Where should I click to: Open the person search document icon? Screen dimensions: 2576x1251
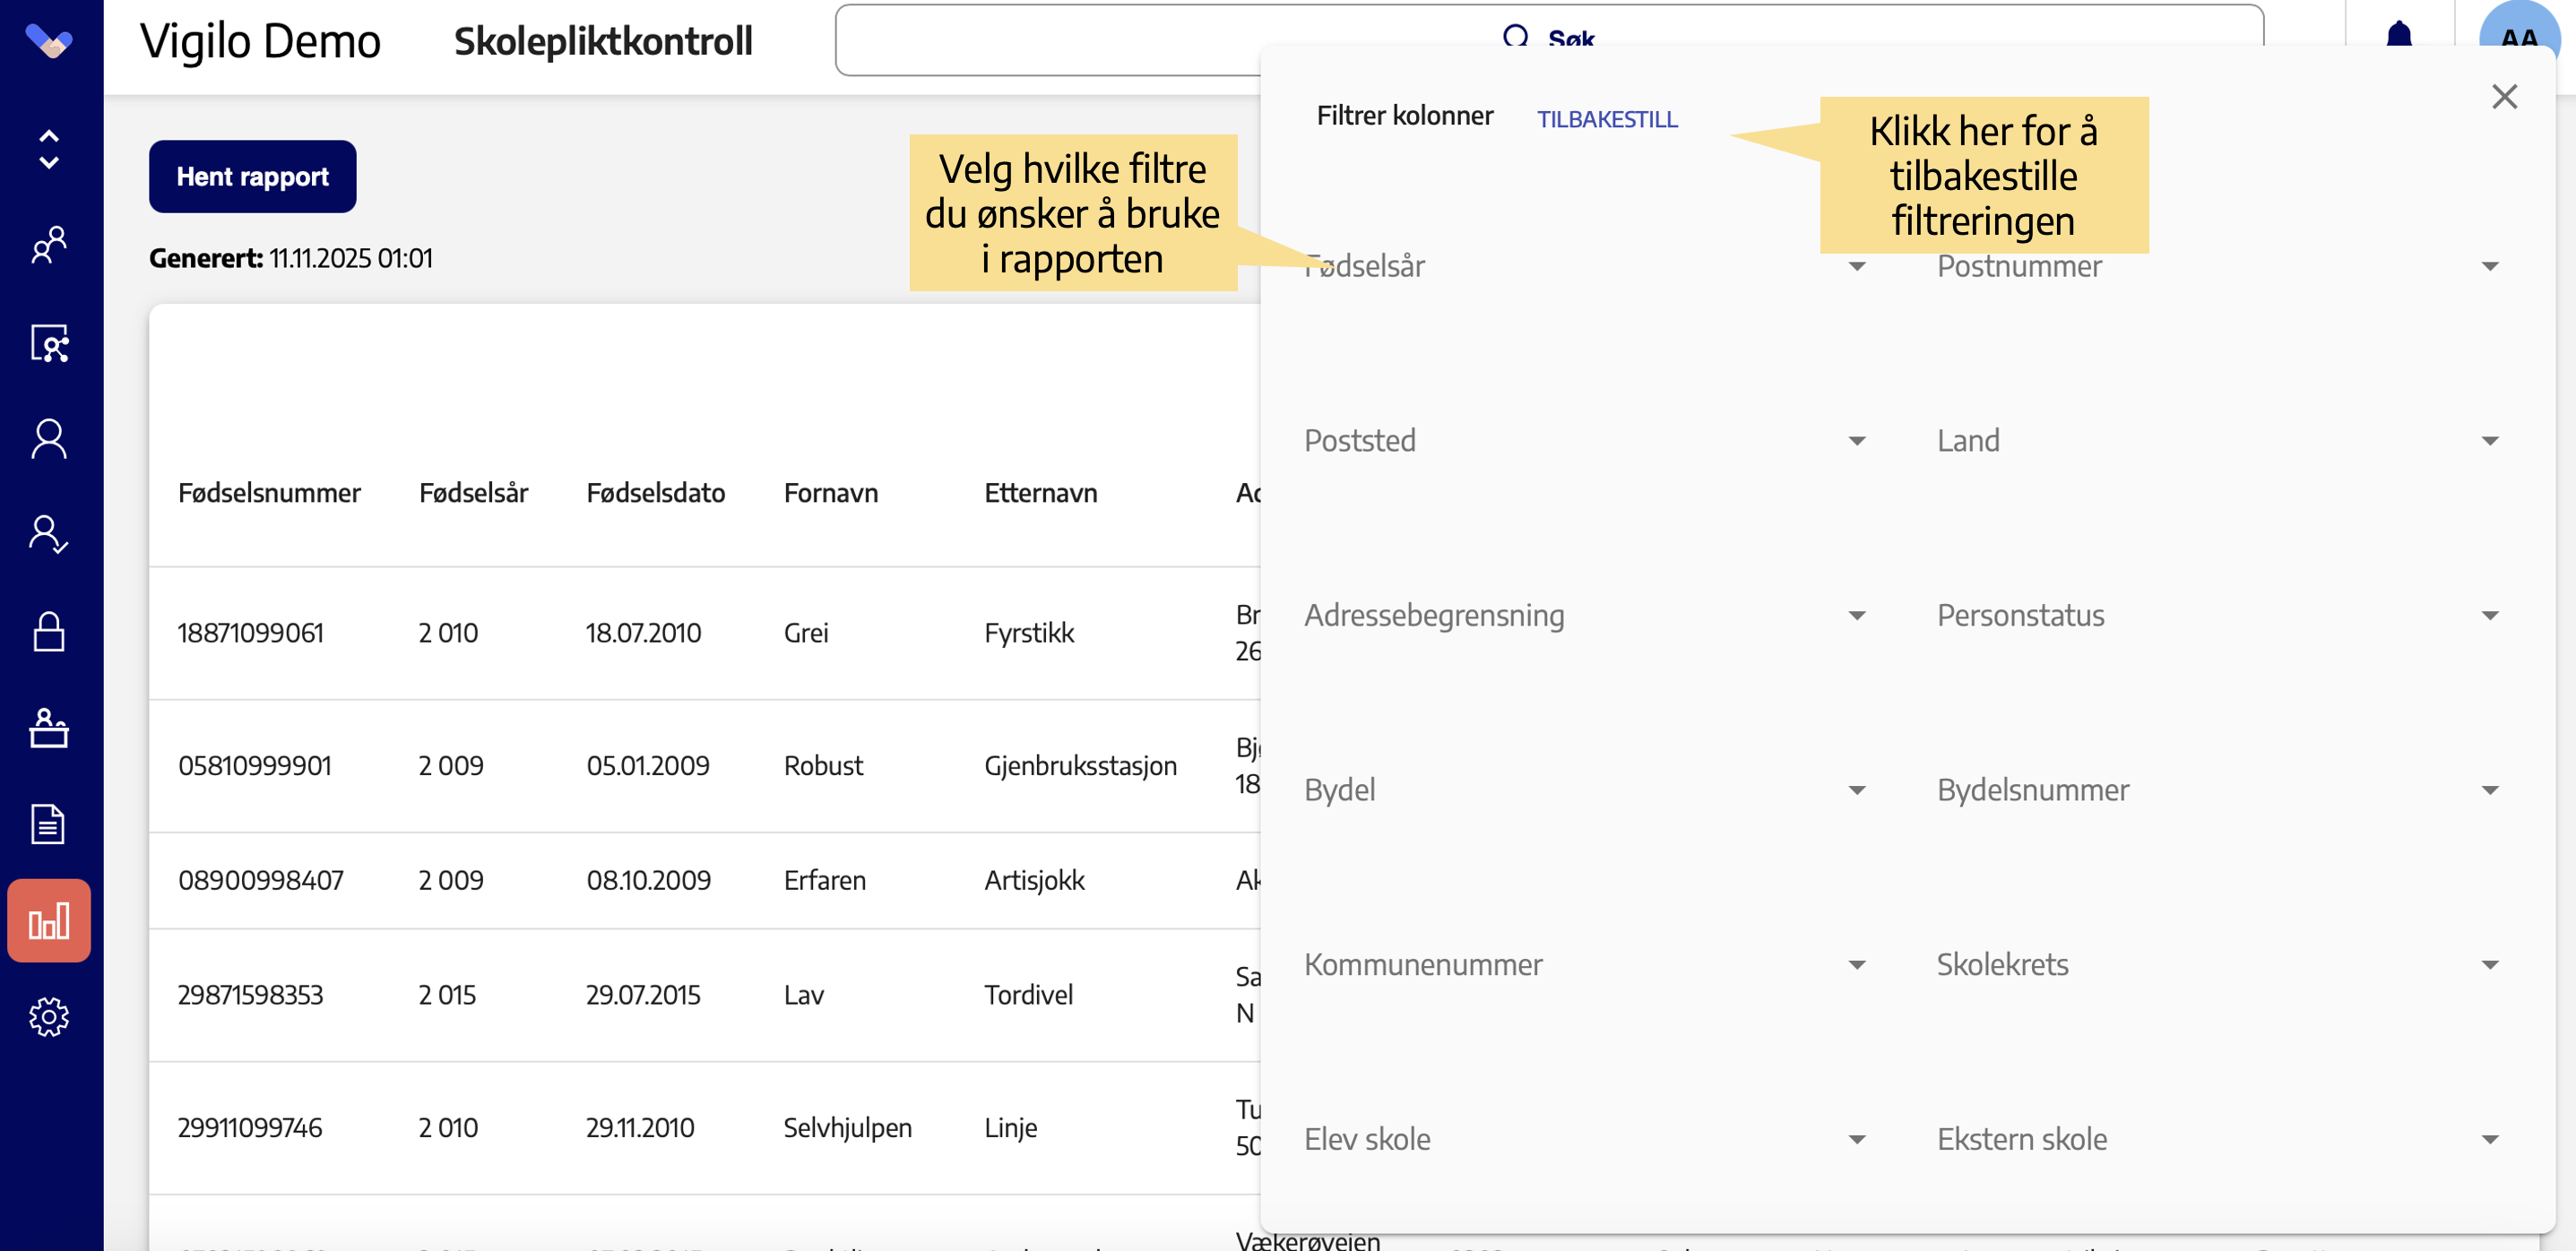[x=49, y=343]
